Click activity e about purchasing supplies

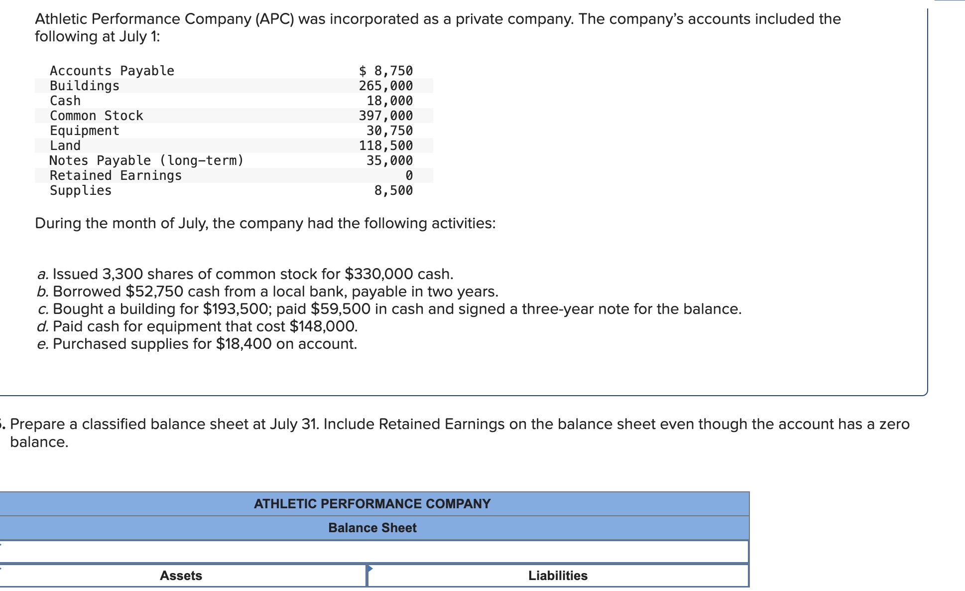pos(197,344)
